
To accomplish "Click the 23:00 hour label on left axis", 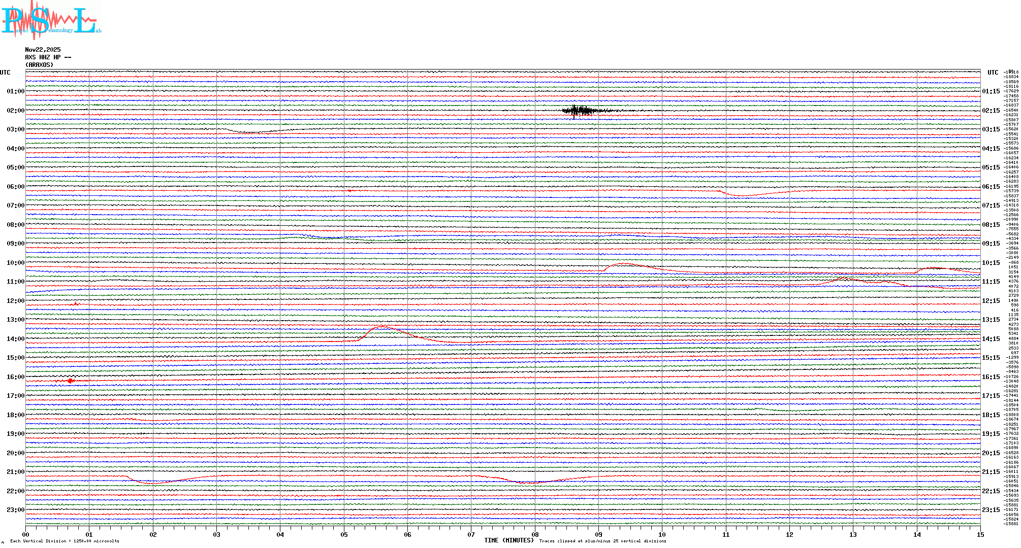I will [15, 510].
